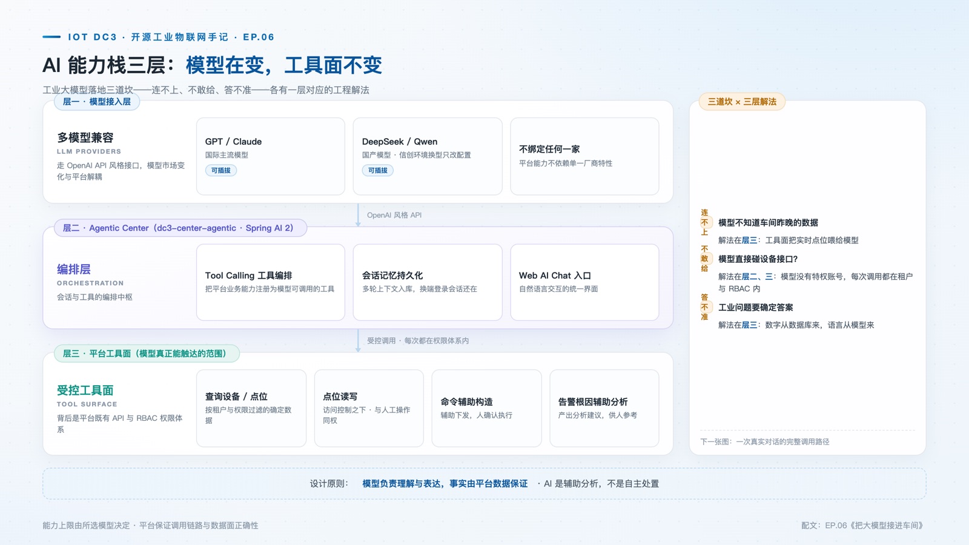This screenshot has height=545, width=969.
Task: Click the "多模型兼容" heading
Action: 85,137
